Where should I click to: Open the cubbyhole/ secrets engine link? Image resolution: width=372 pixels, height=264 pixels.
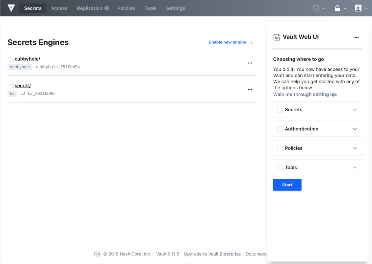tap(27, 59)
